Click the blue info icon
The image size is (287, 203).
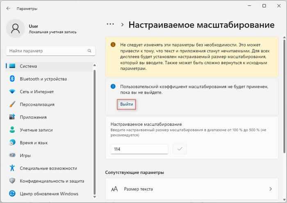pos(113,87)
